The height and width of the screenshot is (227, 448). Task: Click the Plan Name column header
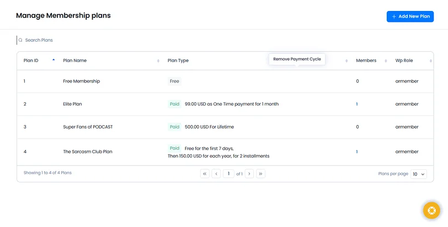75,60
